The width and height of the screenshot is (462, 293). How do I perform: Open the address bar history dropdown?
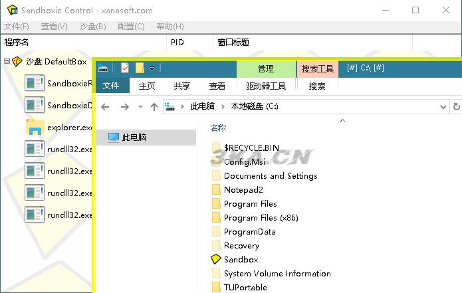(x=443, y=107)
